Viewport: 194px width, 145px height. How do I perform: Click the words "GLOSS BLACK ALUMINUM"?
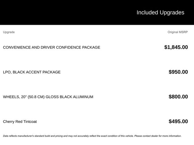69,97
